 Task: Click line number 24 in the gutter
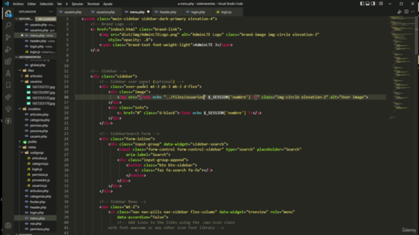coord(66,139)
